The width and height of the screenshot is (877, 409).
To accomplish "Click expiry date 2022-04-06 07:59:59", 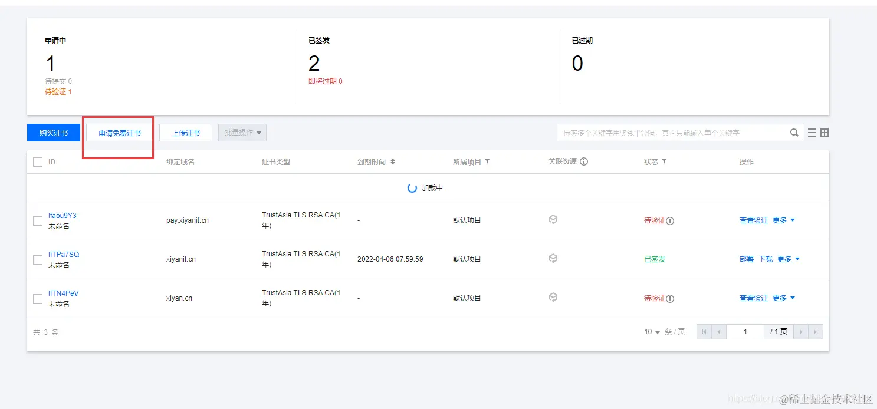I will (390, 259).
